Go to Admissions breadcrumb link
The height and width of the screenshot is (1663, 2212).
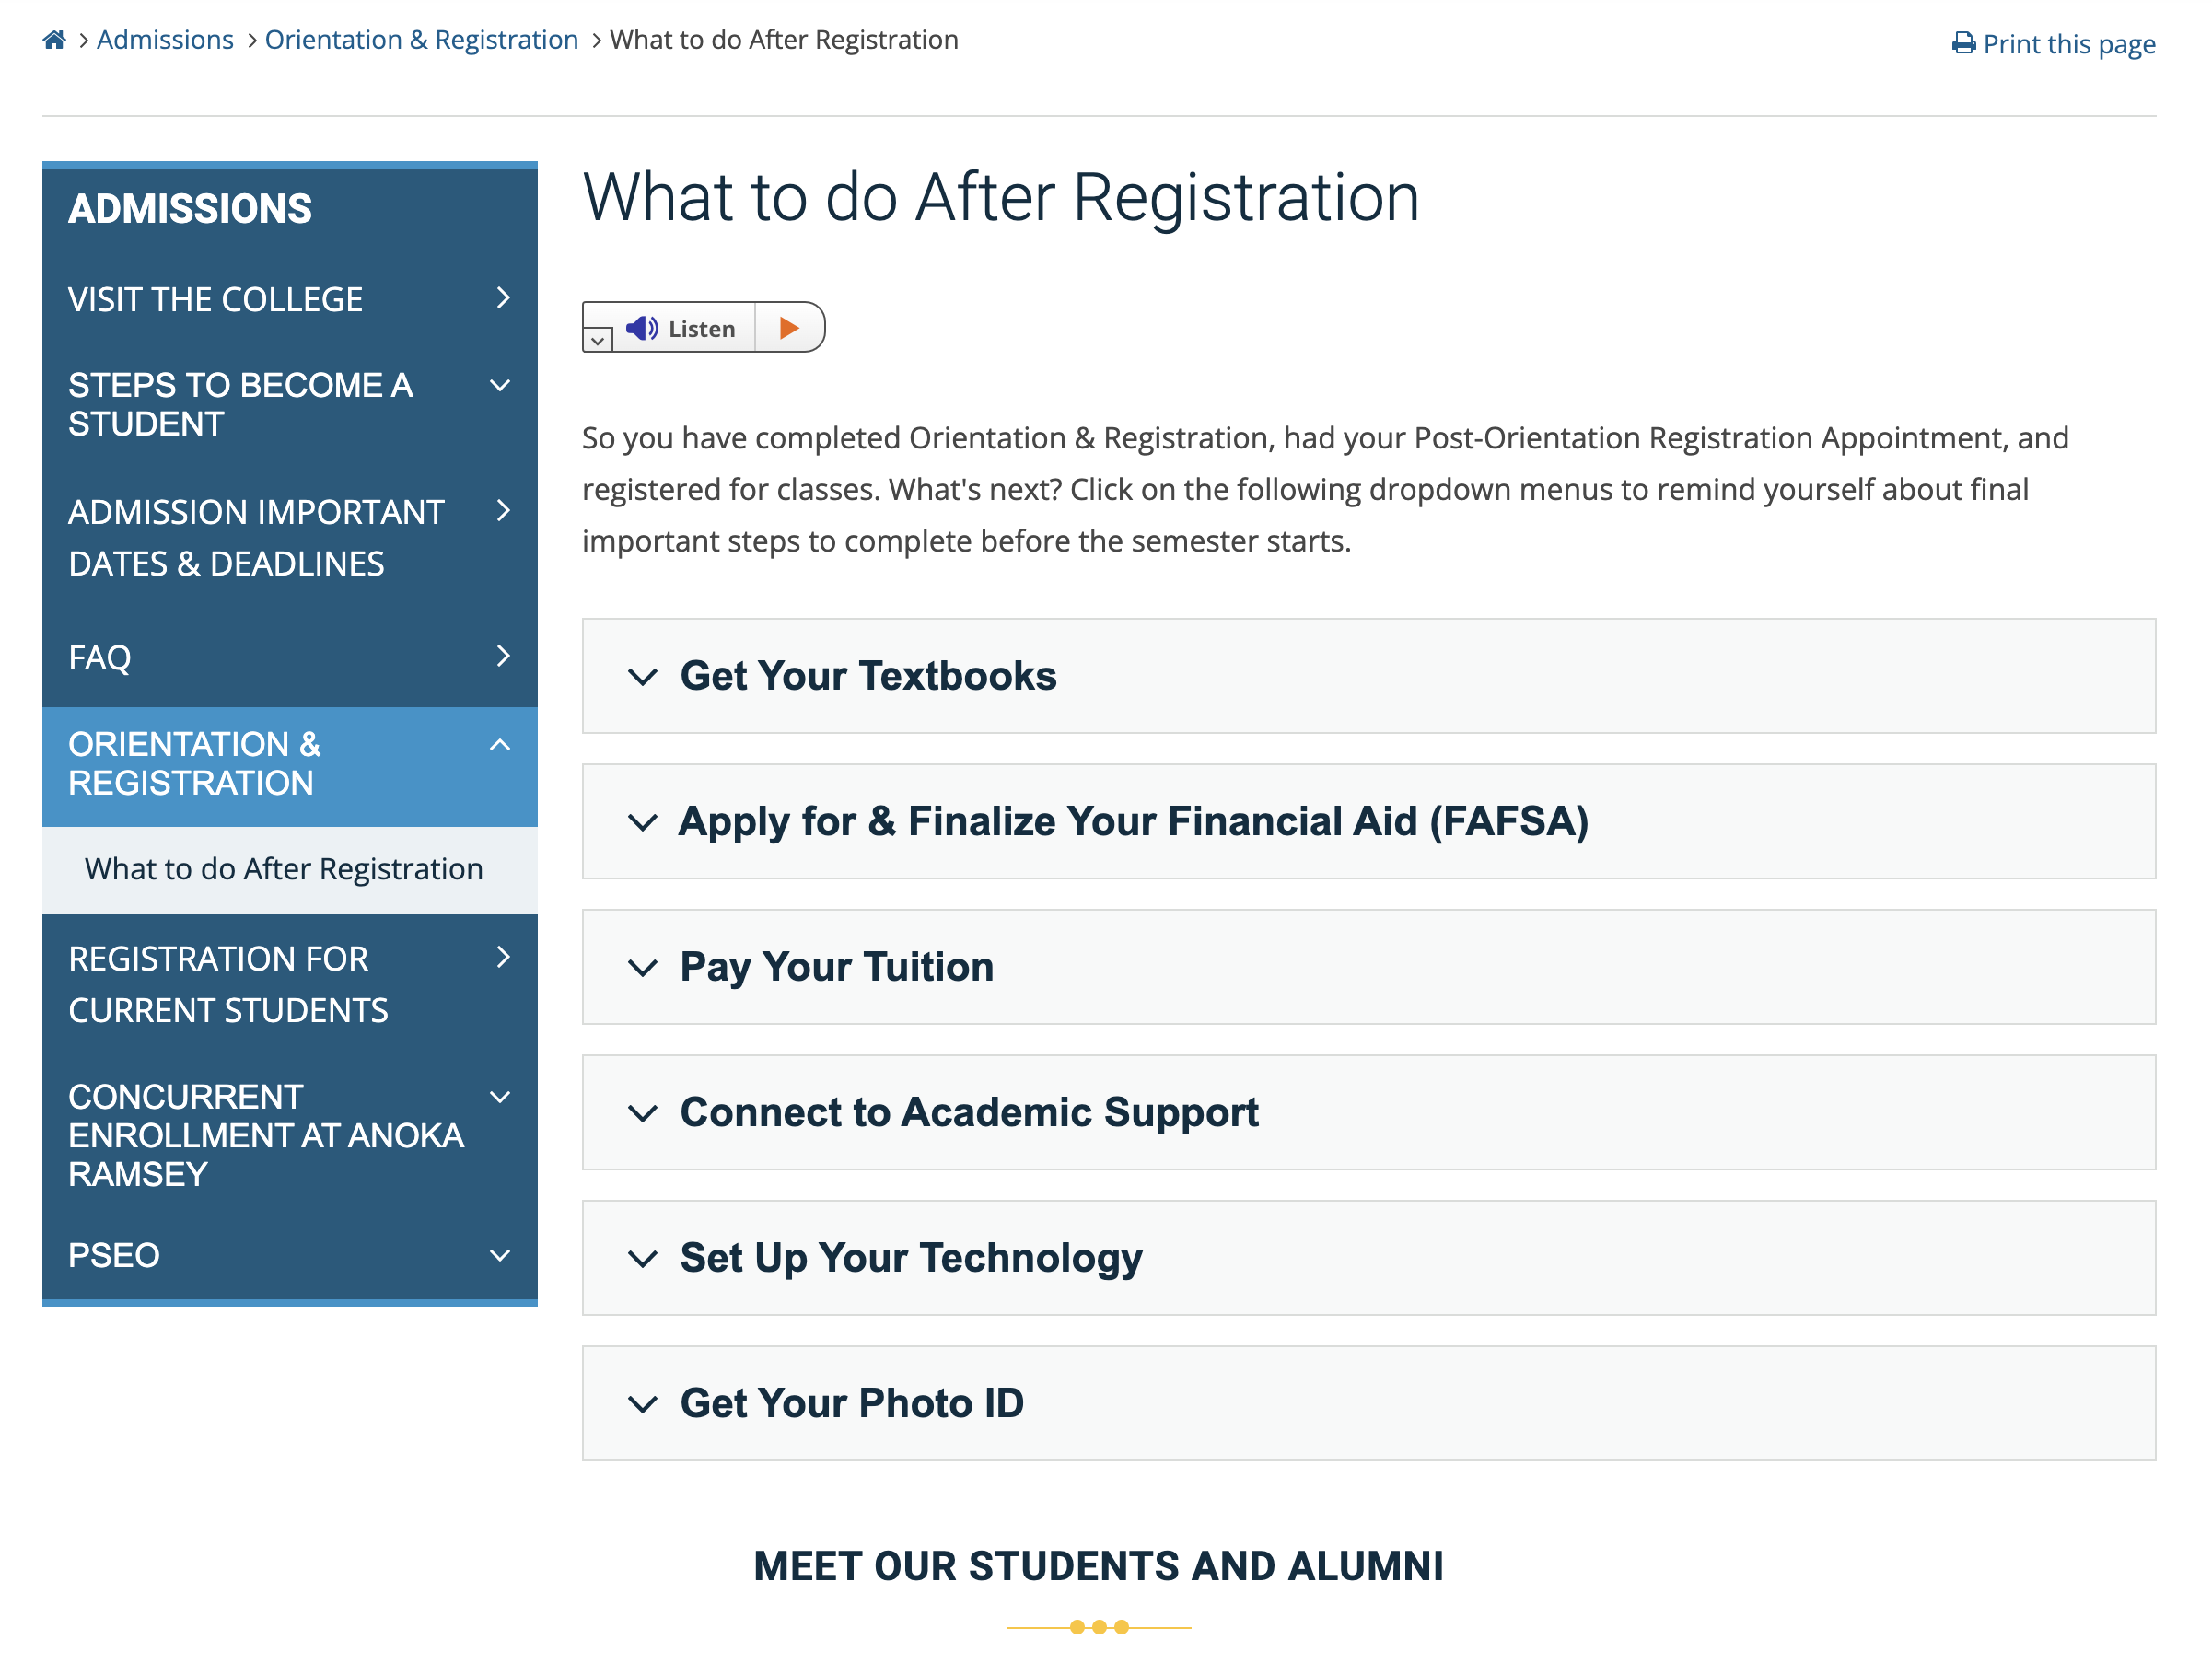[x=165, y=40]
